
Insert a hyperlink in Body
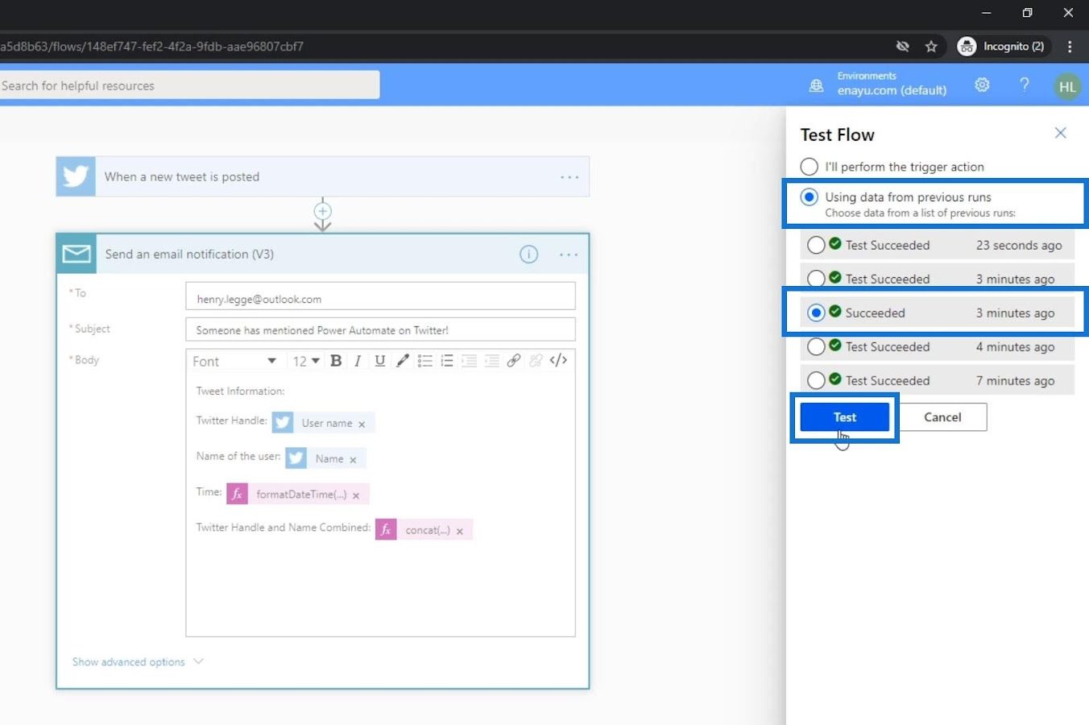(x=514, y=361)
